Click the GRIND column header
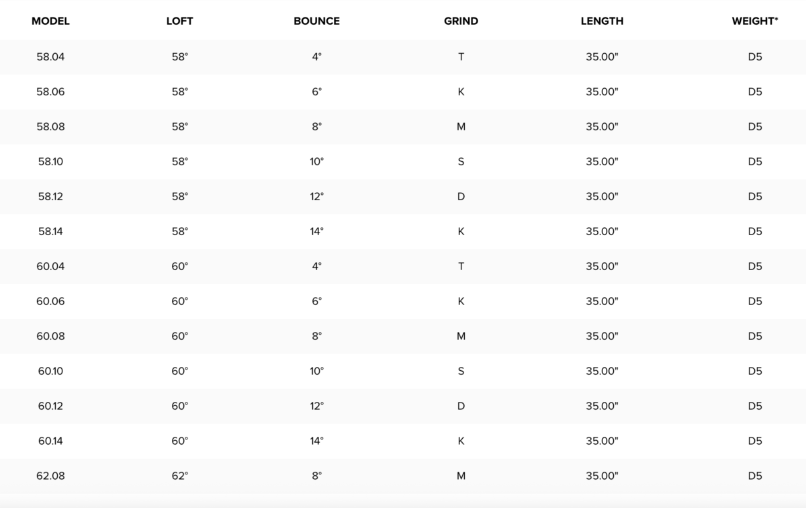The image size is (806, 508). tap(461, 21)
